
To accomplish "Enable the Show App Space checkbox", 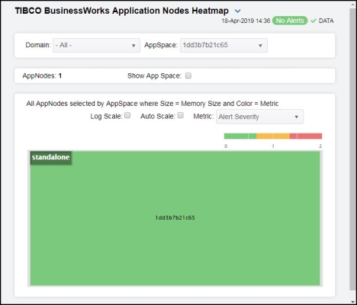I will (188, 75).
